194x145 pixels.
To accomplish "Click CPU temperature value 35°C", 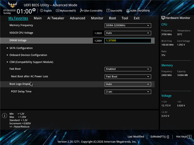I will click(x=180, y=35).
